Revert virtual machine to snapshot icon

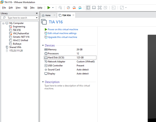pos(74,8)
